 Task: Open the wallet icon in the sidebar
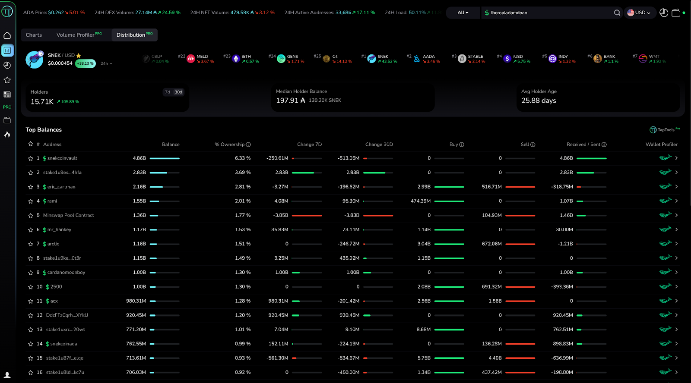pos(7,120)
